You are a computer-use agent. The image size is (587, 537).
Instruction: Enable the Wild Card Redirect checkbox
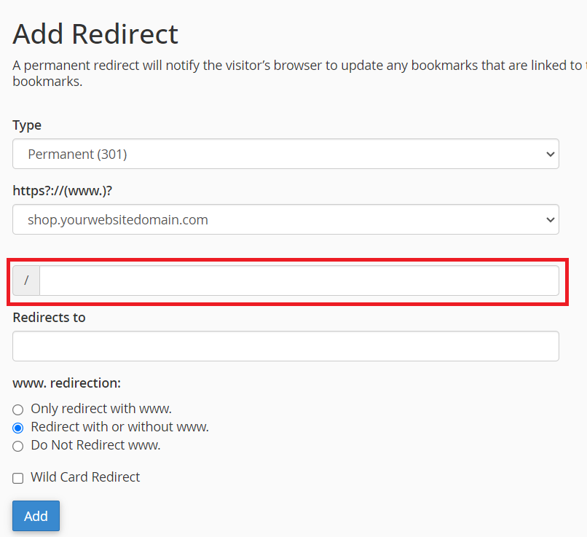18,478
